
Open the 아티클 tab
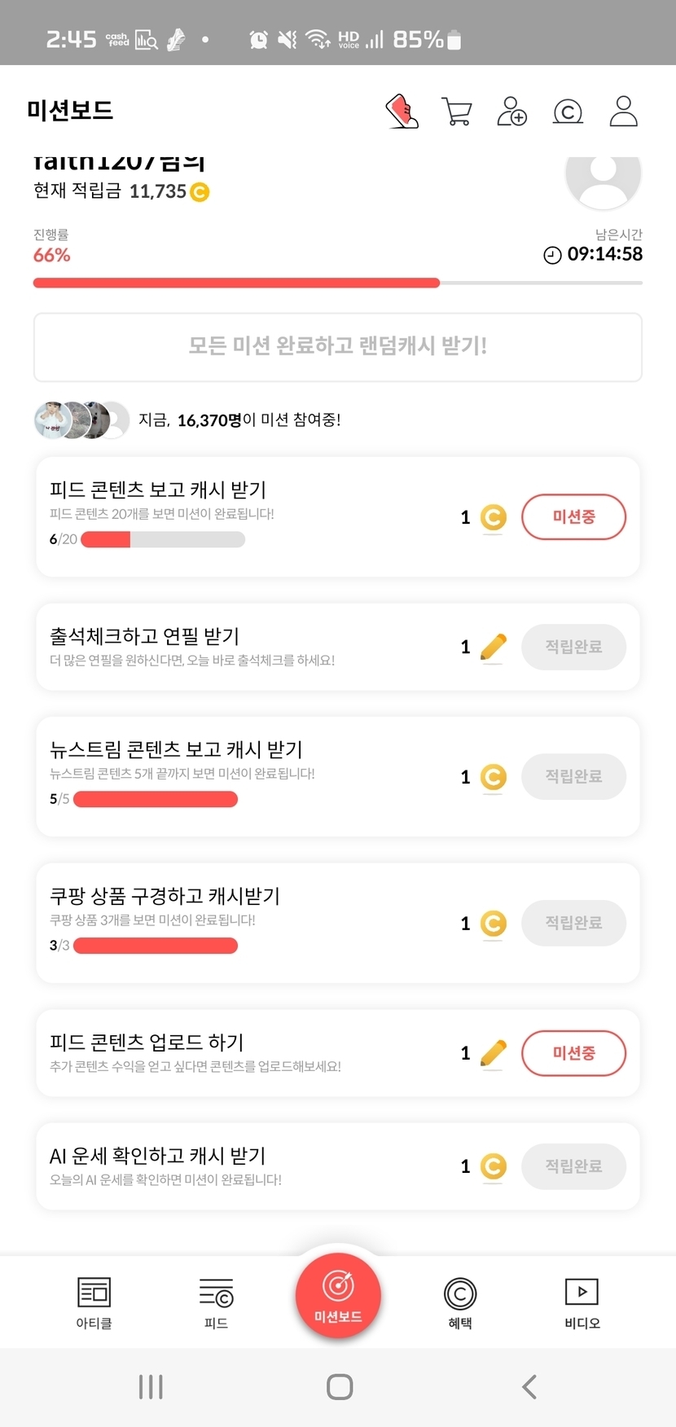click(94, 1302)
